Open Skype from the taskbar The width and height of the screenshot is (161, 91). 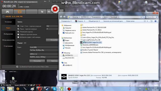(x=54, y=89)
